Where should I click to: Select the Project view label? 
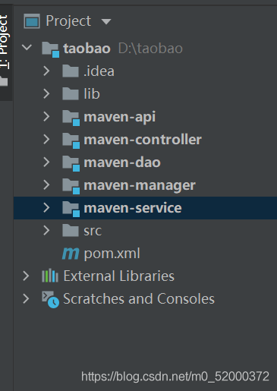coord(68,21)
